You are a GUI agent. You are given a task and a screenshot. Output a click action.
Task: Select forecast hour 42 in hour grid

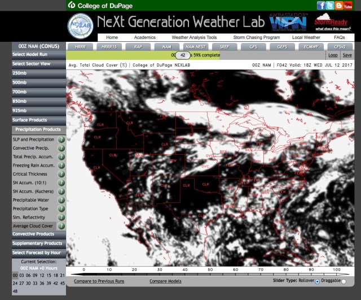[x=55, y=283]
